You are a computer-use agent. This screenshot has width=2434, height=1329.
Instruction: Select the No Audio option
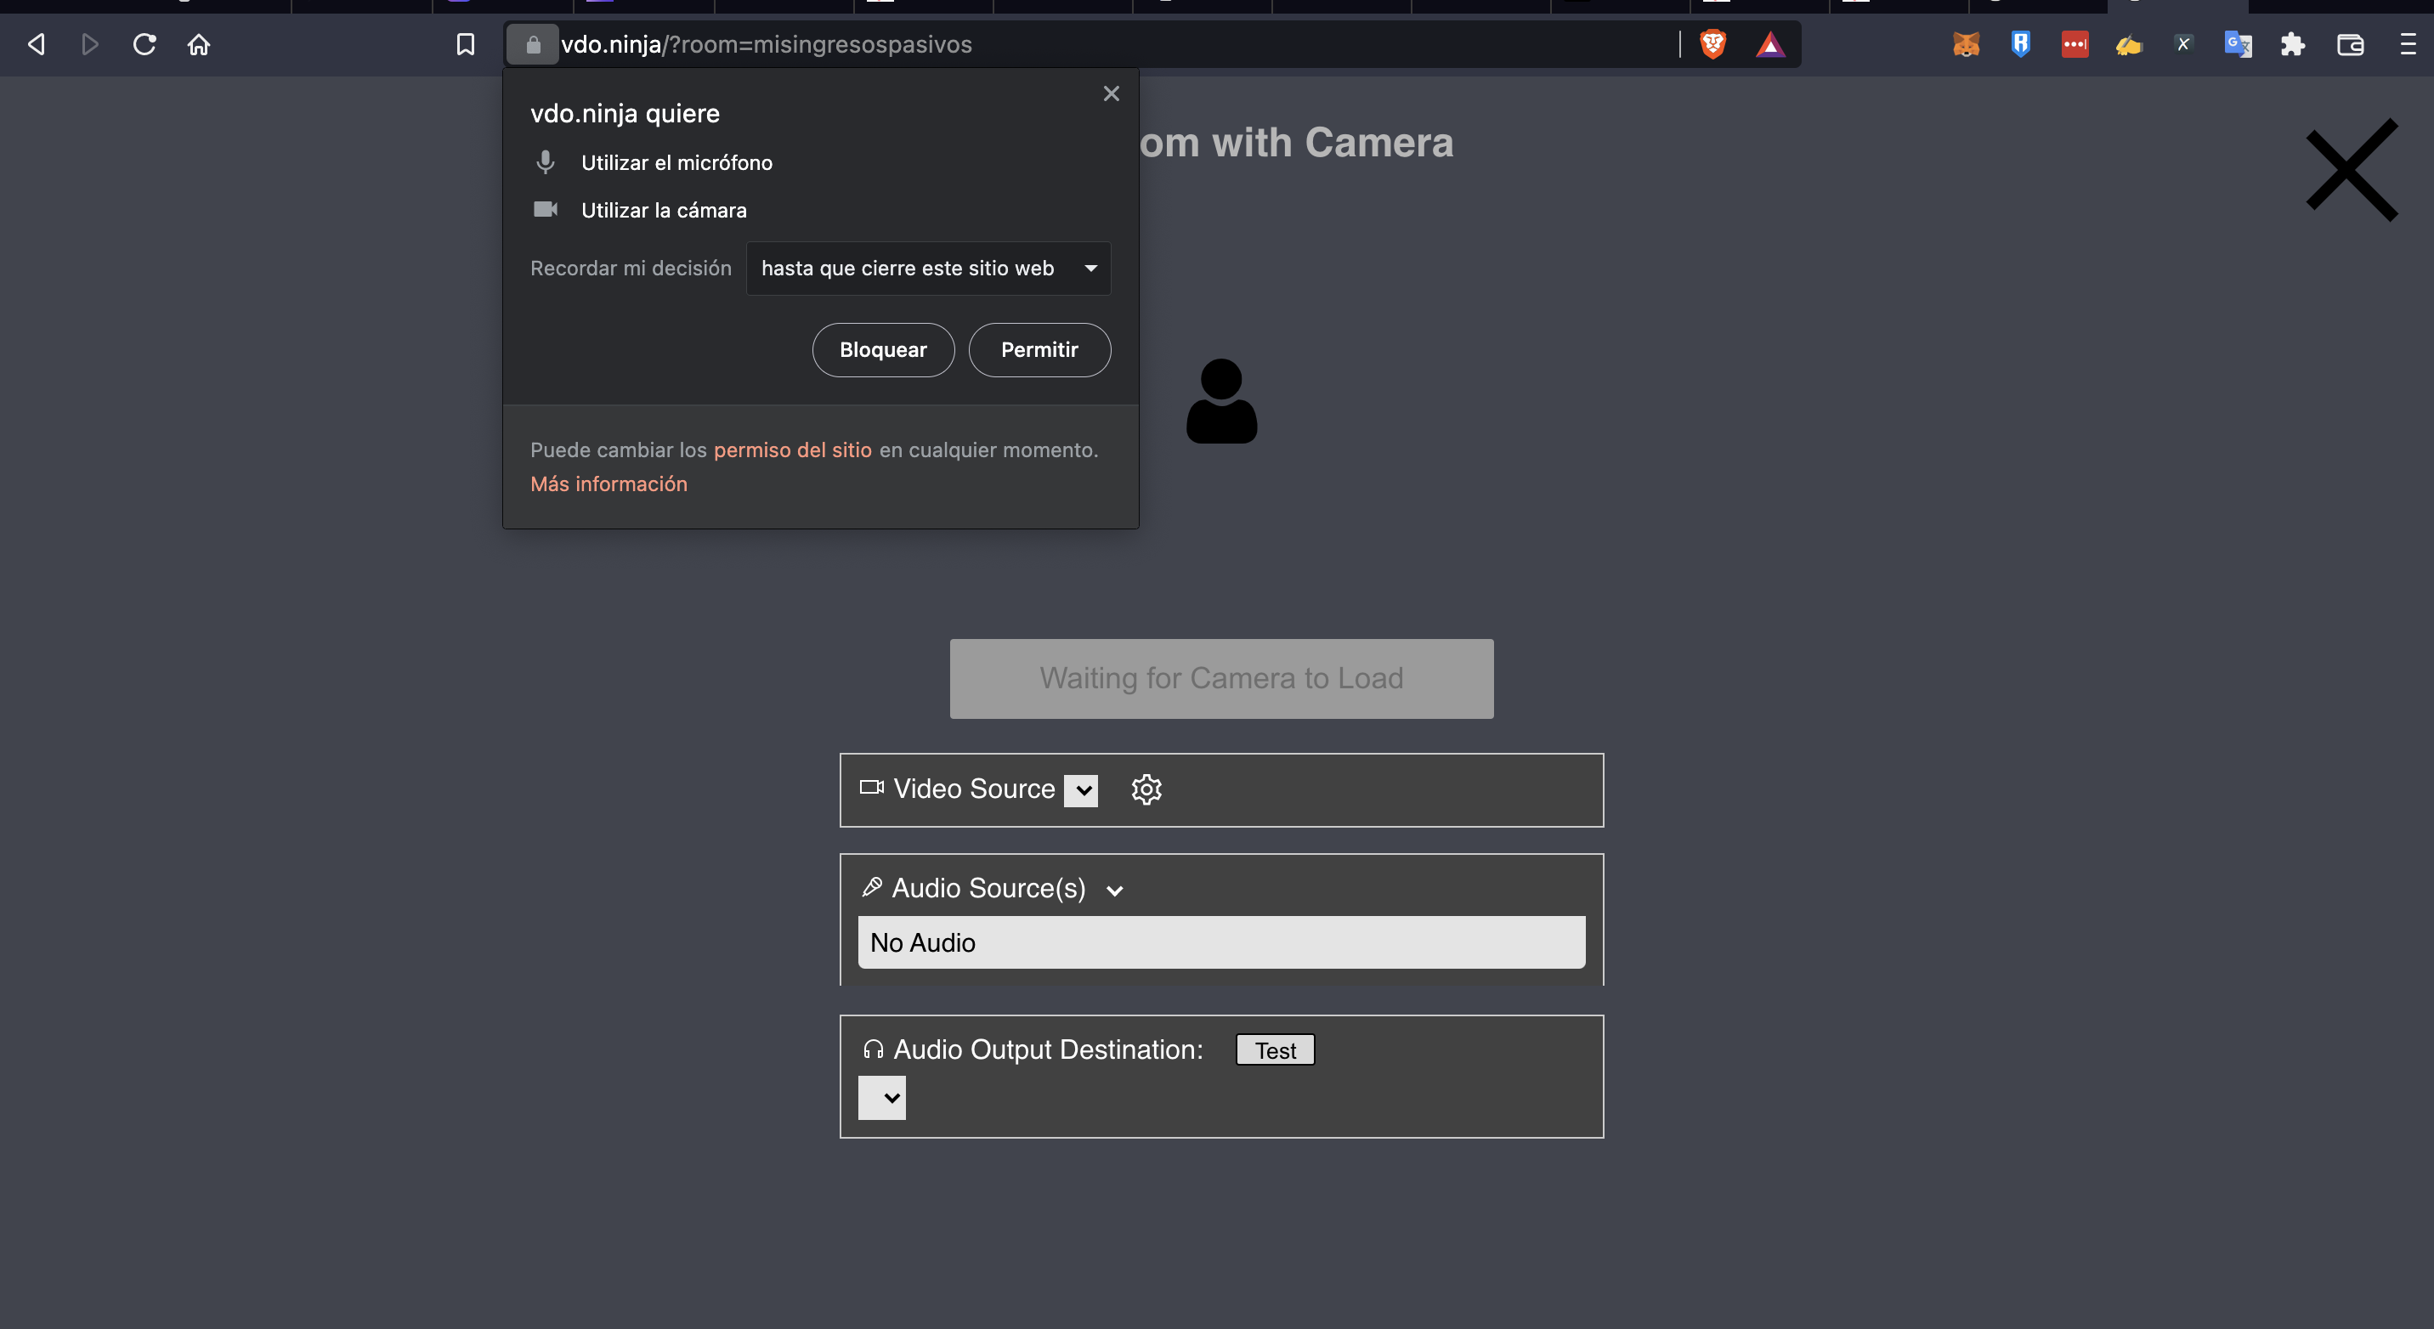tap(1220, 942)
